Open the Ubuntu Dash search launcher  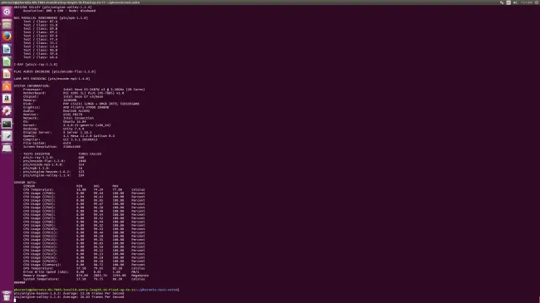pos(7,12)
